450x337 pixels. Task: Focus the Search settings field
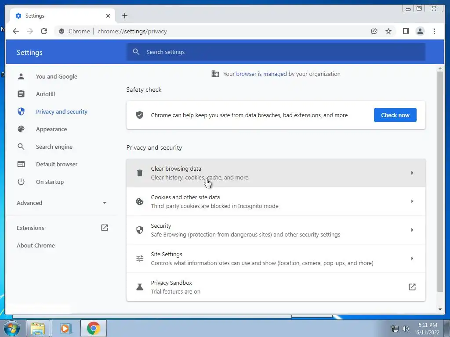pyautogui.click(x=276, y=52)
